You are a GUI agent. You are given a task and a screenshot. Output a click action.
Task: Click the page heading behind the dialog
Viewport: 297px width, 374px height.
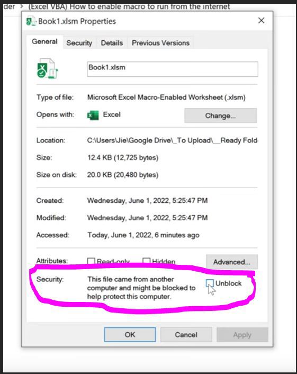pyautogui.click(x=129, y=7)
